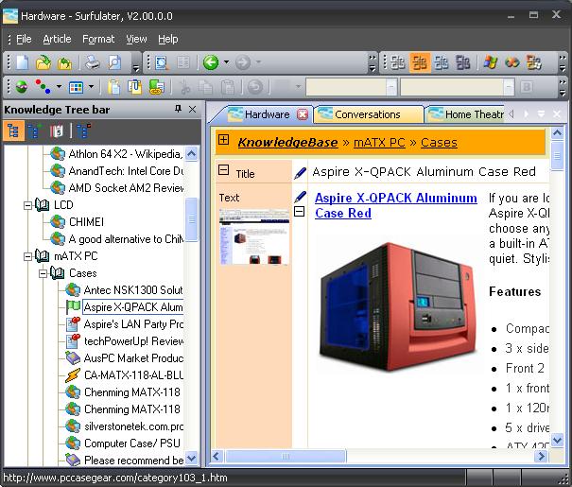Click the green flag icon on Aspire X-QPACK

pos(73,306)
